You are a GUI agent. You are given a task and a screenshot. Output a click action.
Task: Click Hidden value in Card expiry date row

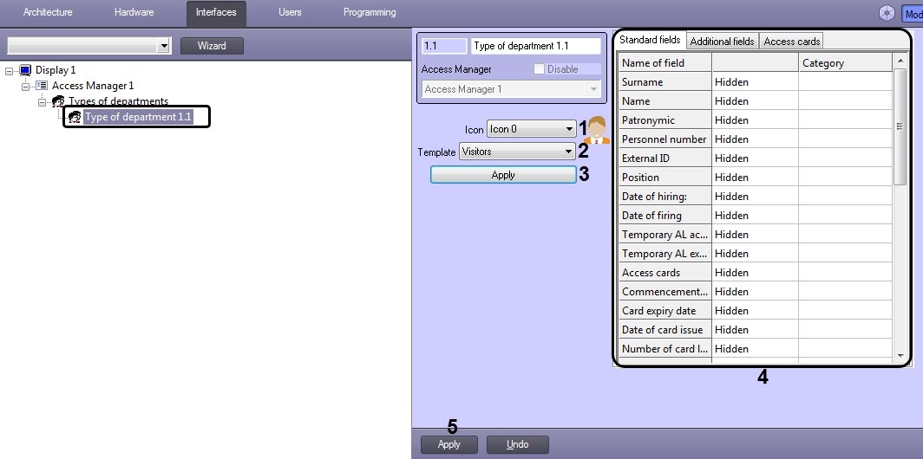756,311
